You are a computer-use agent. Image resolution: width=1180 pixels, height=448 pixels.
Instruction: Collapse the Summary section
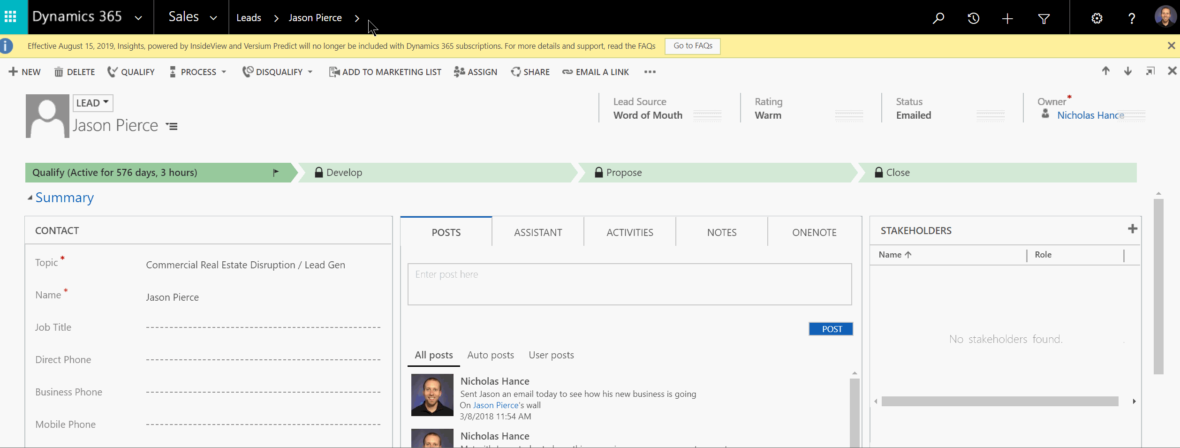tap(30, 197)
